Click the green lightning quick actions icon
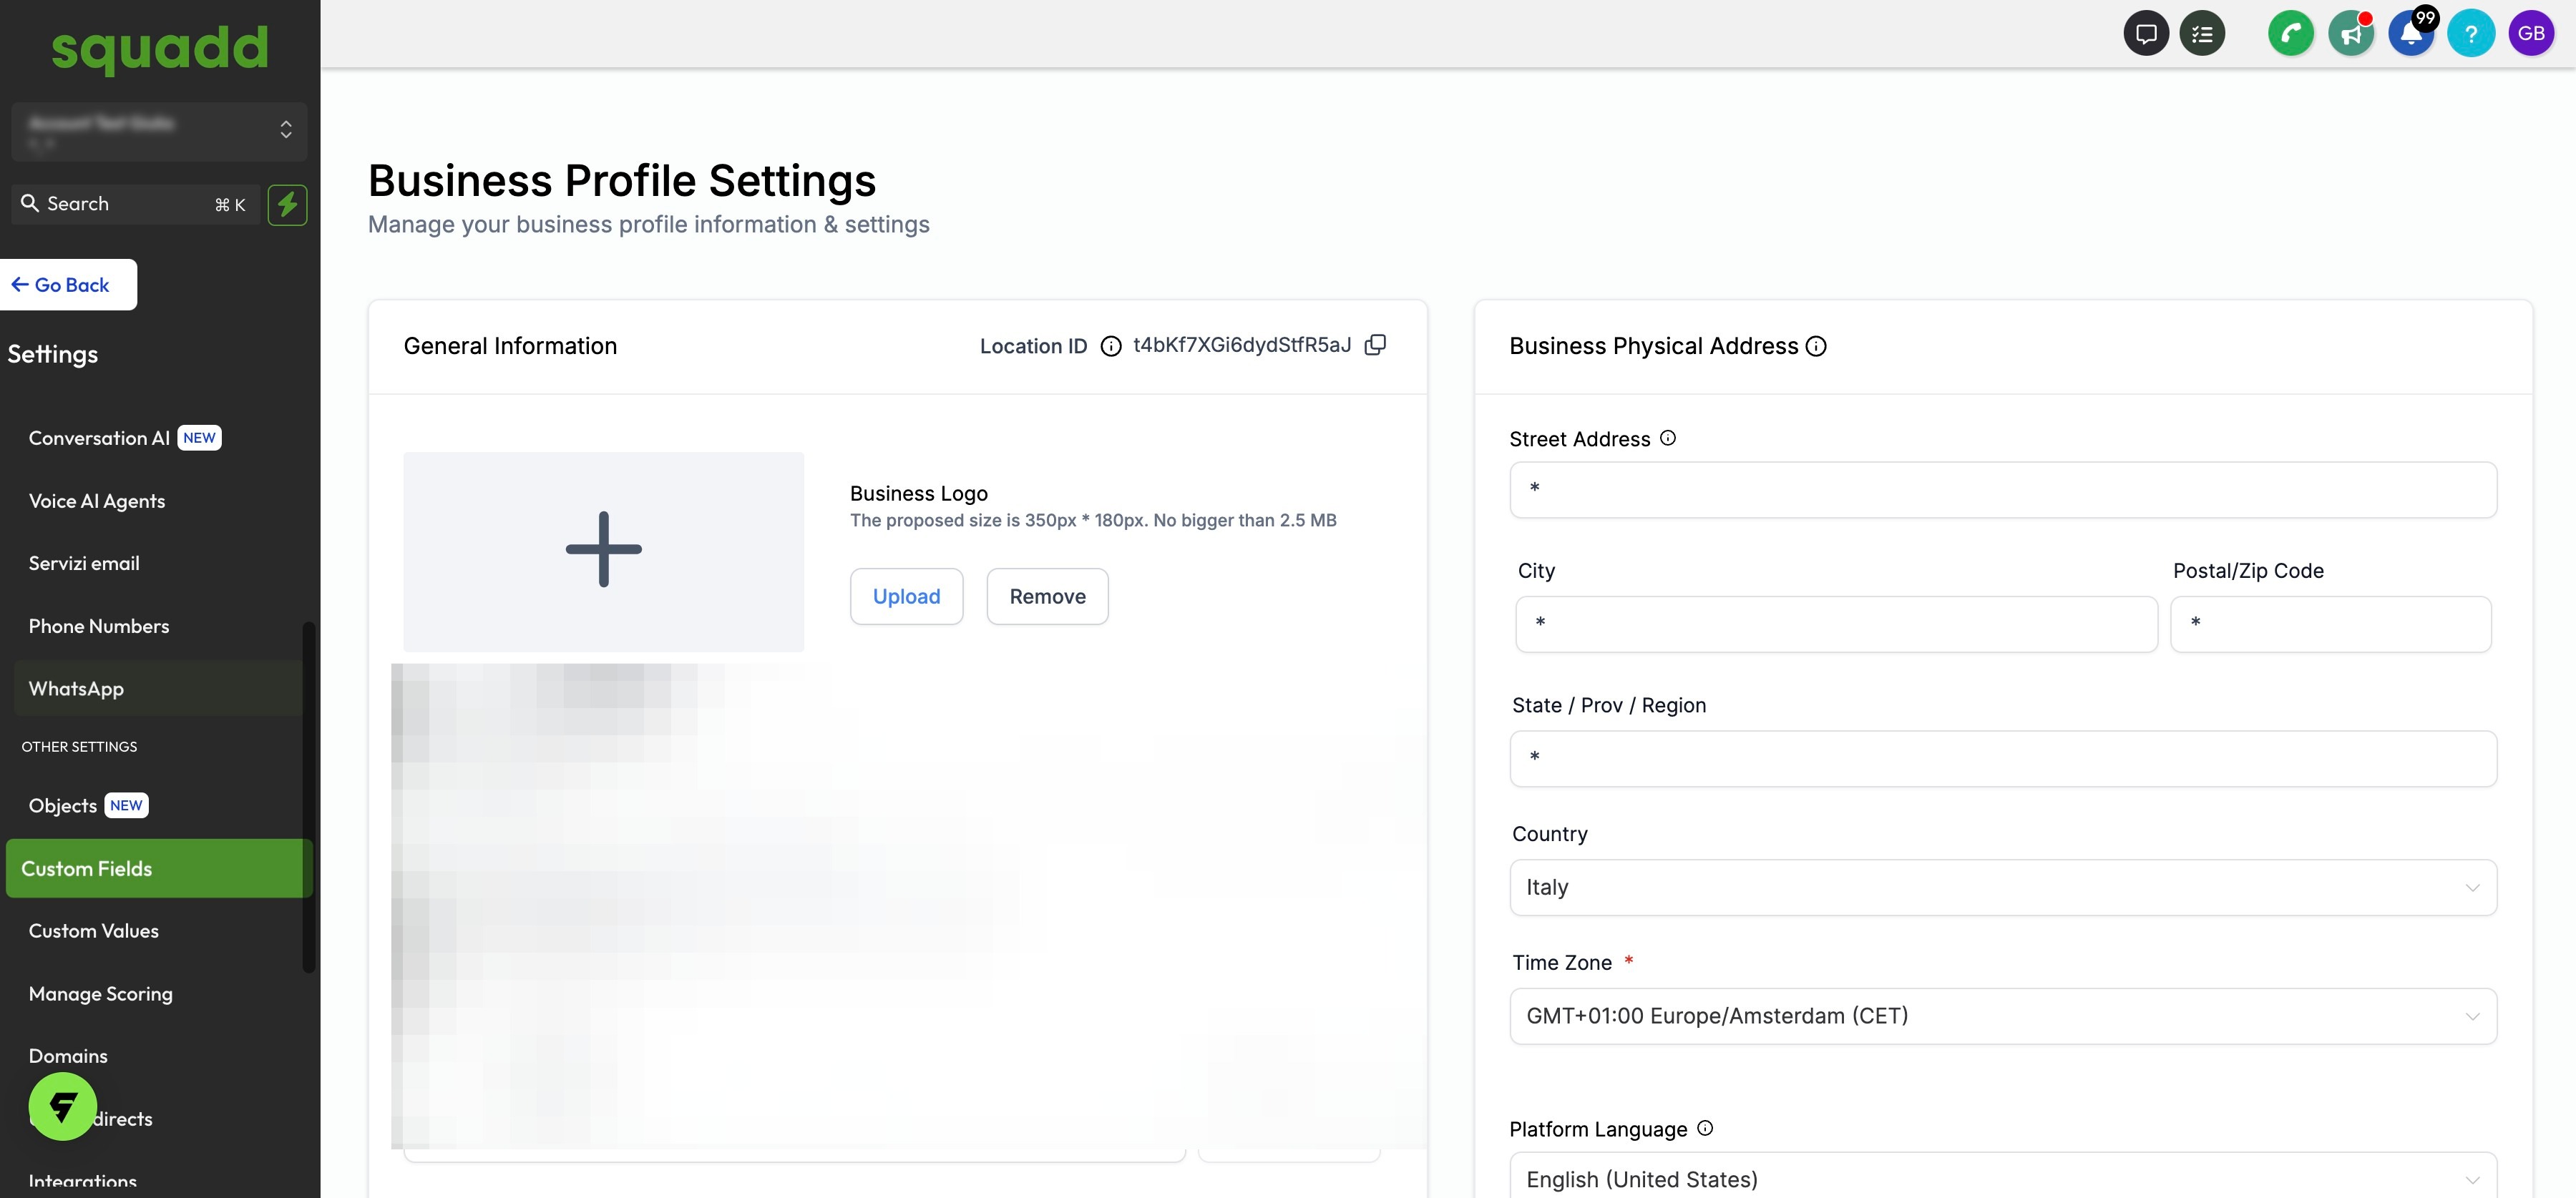 (287, 205)
